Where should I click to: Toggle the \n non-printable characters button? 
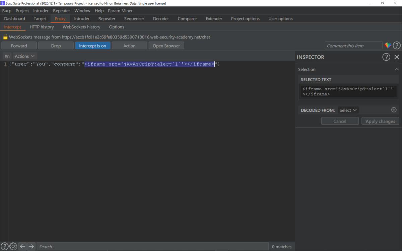point(7,56)
